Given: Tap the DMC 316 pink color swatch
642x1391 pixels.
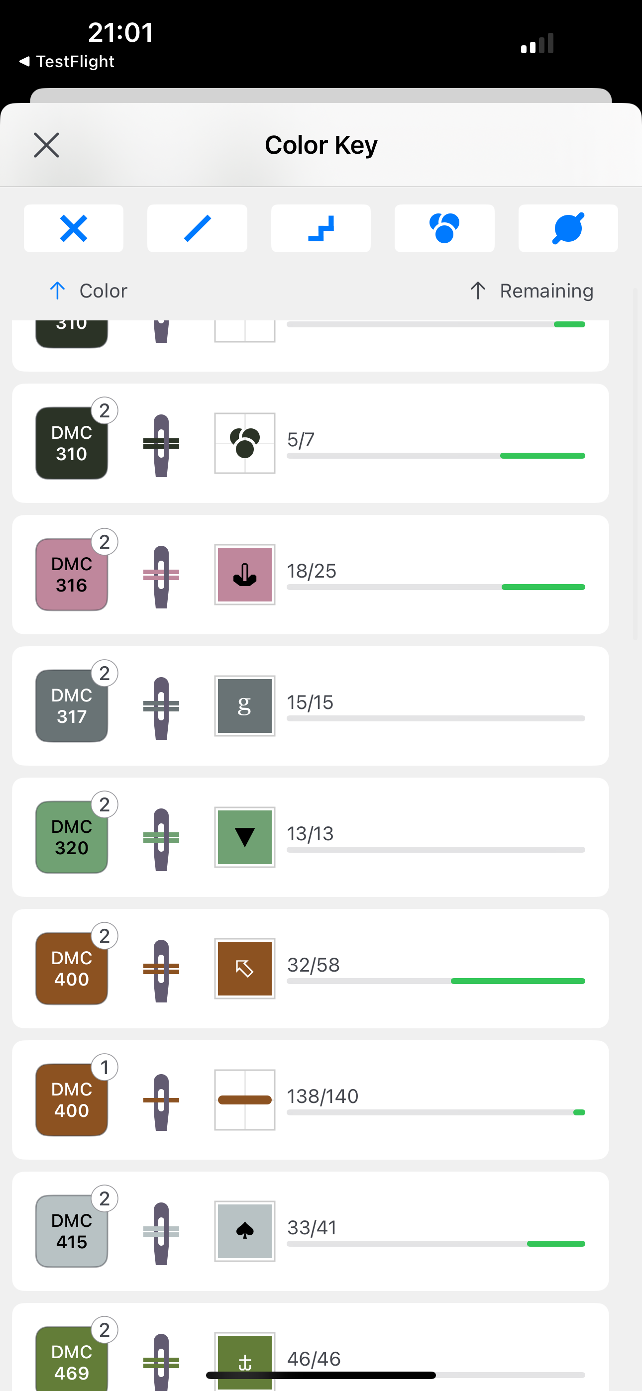Looking at the screenshot, I should (x=71, y=575).
